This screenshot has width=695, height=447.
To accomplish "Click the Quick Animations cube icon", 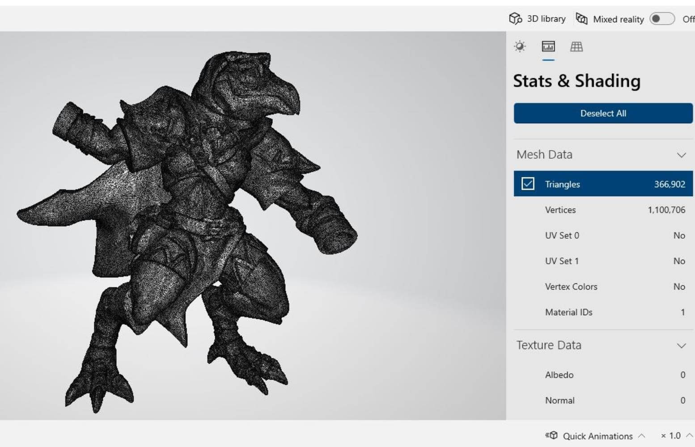I will point(551,435).
